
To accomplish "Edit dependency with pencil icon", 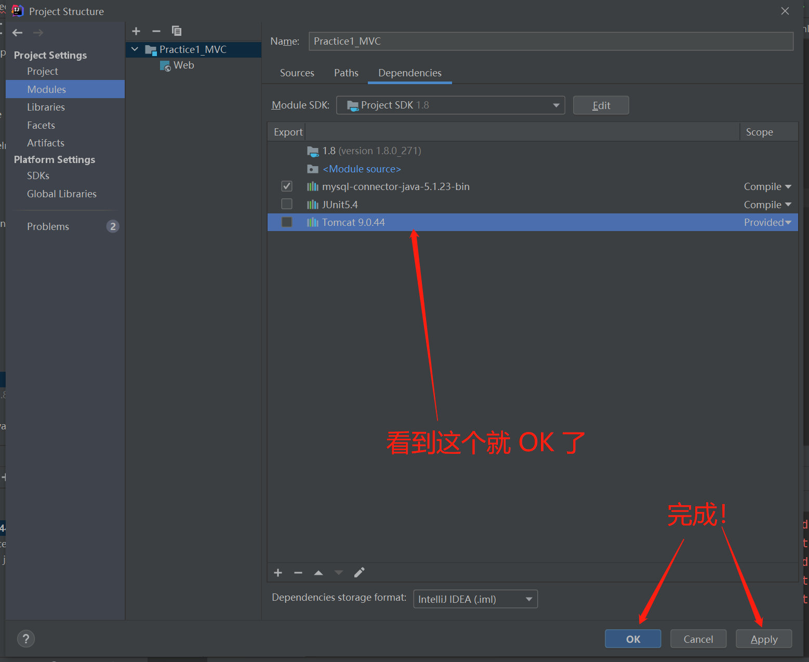I will point(359,573).
